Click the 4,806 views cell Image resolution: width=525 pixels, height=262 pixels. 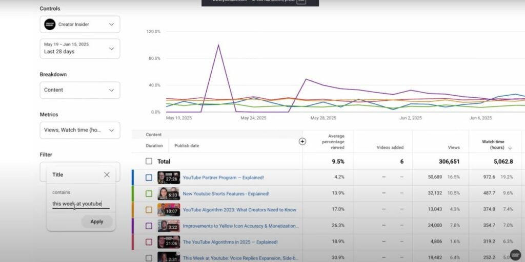pyautogui.click(x=436, y=242)
